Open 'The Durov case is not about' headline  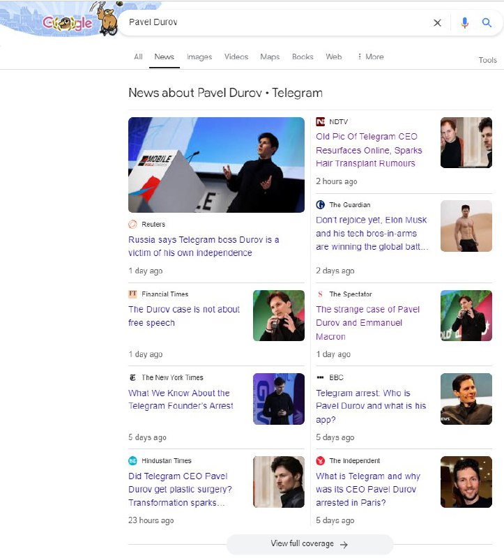(x=184, y=316)
